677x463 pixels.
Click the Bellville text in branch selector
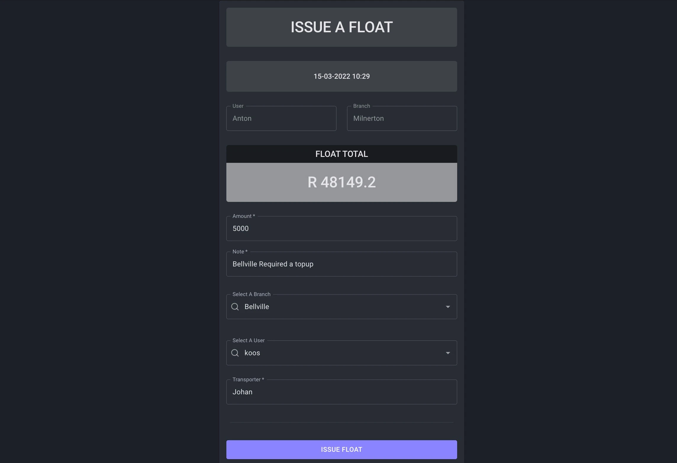pos(257,307)
